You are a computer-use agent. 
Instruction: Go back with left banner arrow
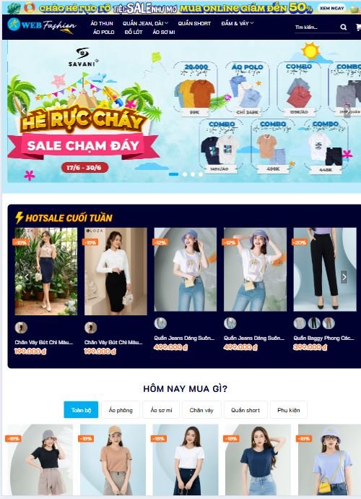(24, 111)
